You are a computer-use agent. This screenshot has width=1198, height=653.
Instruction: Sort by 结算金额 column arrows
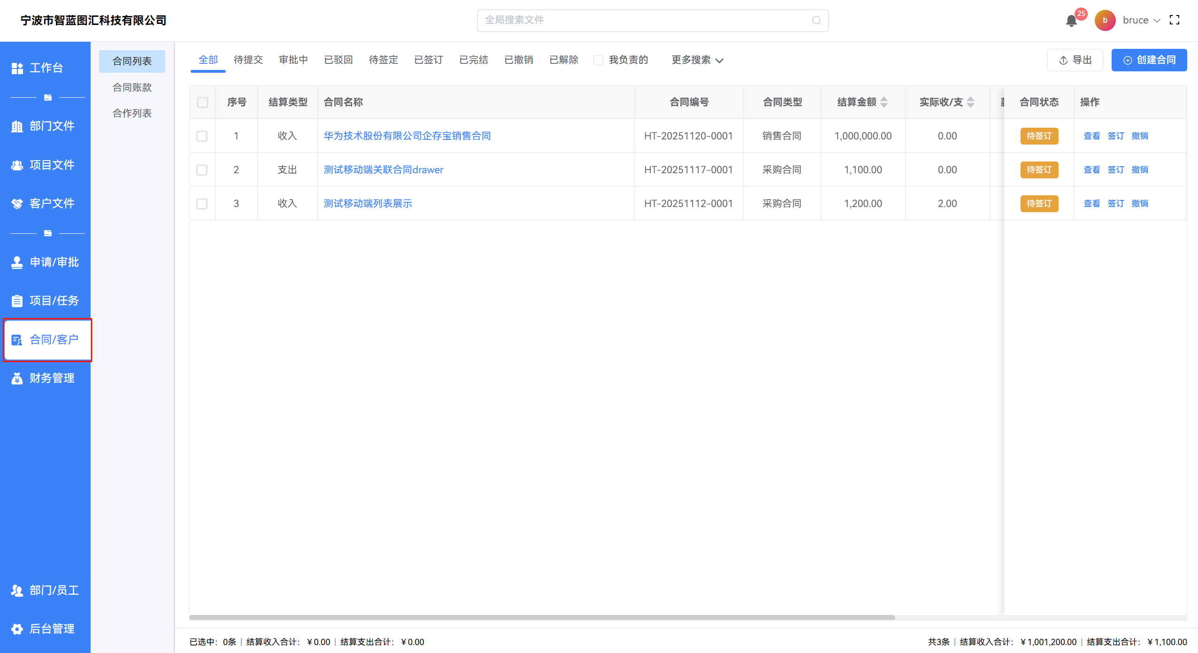pyautogui.click(x=884, y=102)
